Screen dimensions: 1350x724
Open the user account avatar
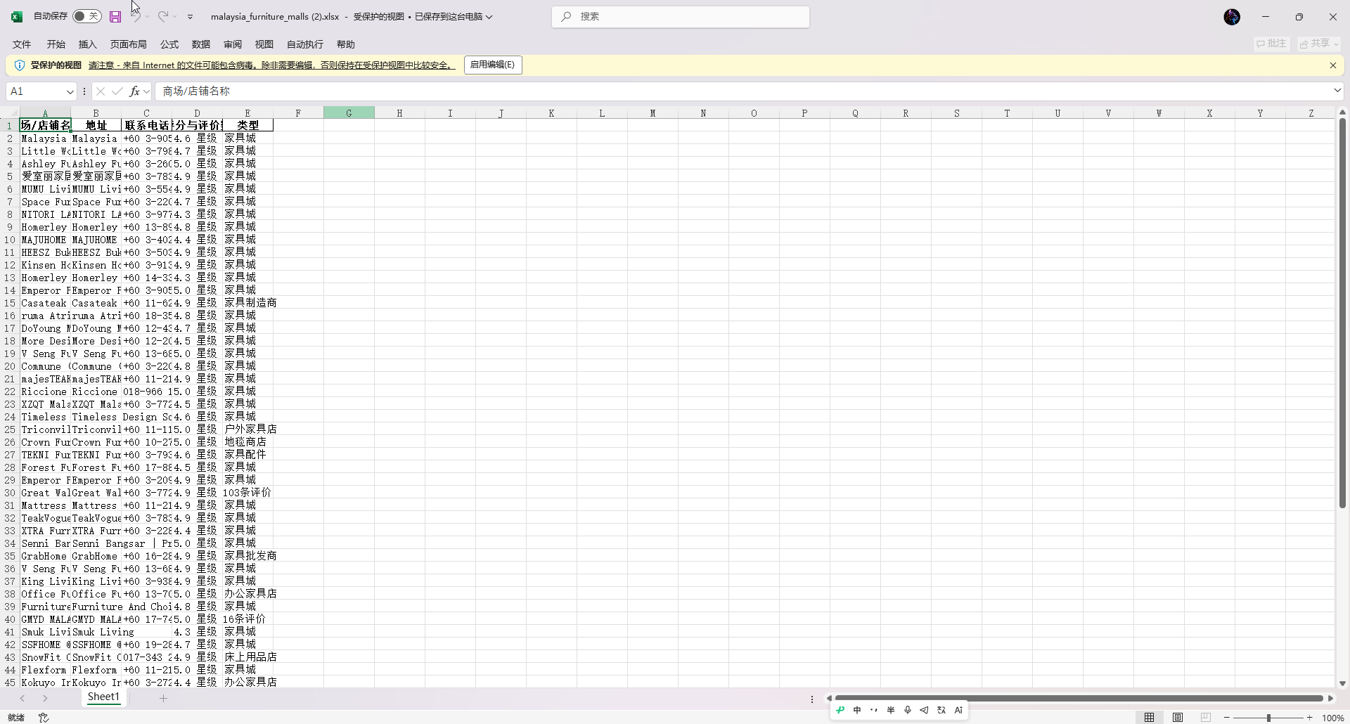(1232, 17)
